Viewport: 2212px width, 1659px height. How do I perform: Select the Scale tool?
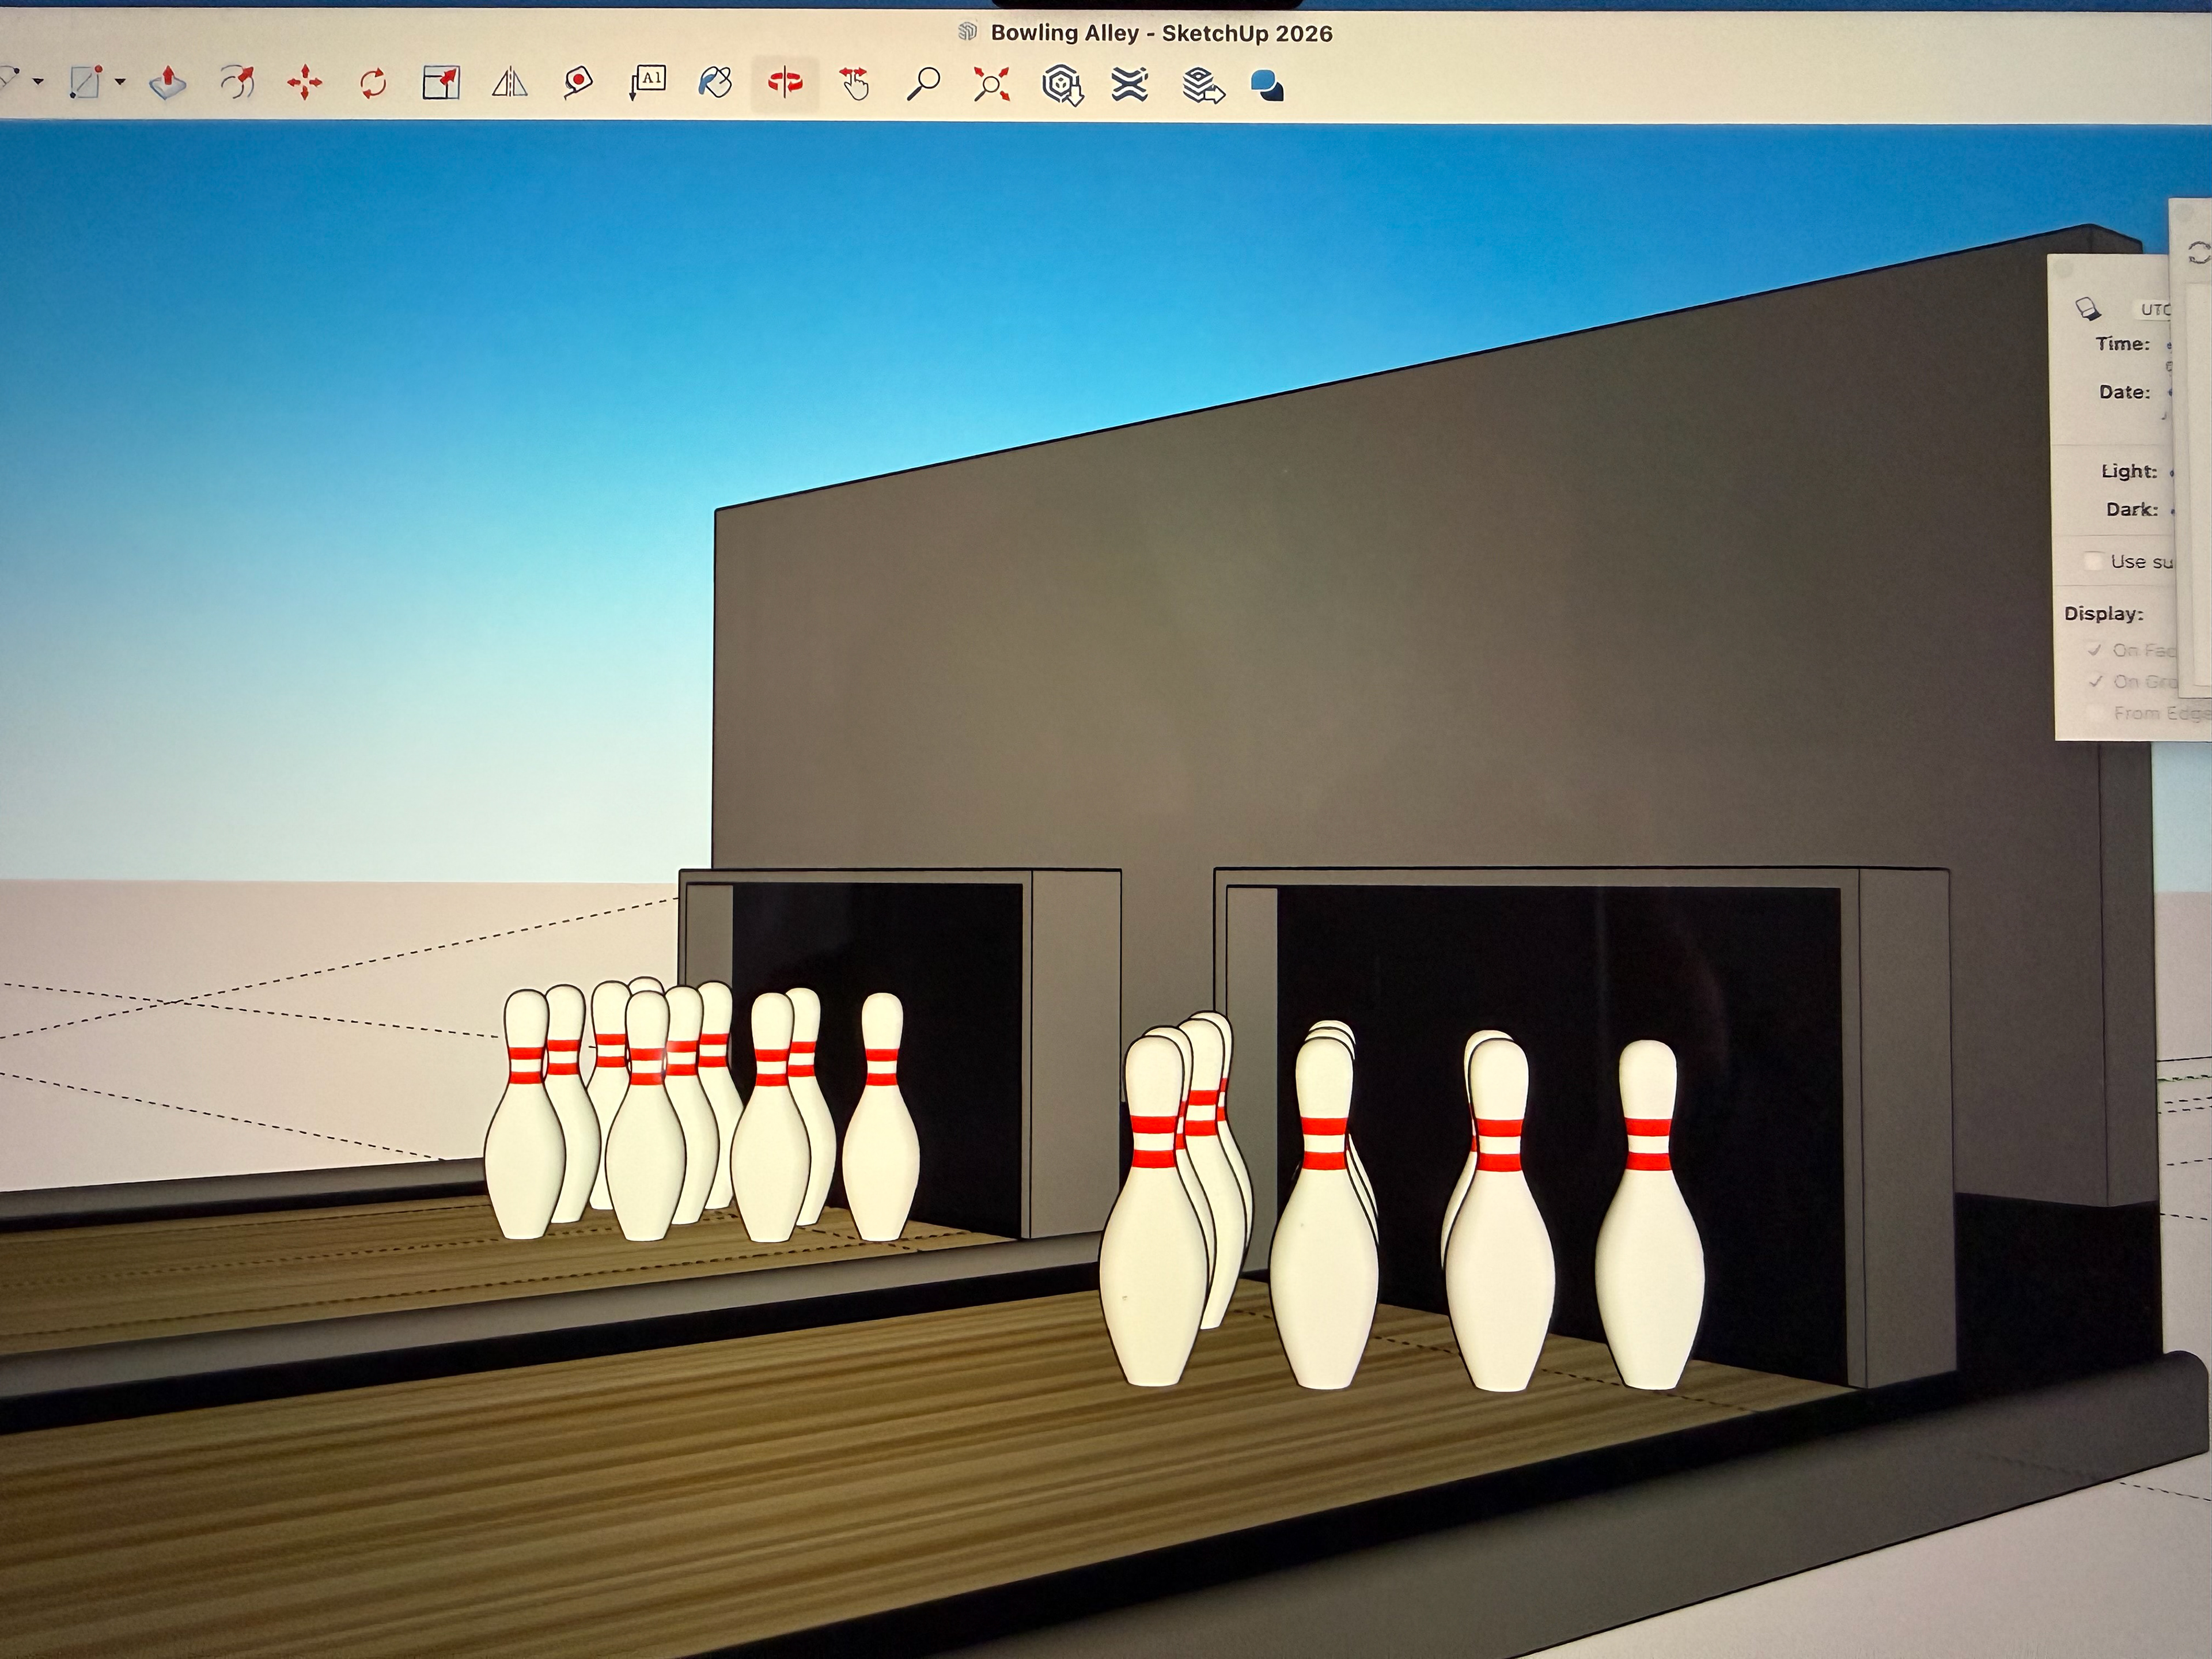pyautogui.click(x=441, y=83)
